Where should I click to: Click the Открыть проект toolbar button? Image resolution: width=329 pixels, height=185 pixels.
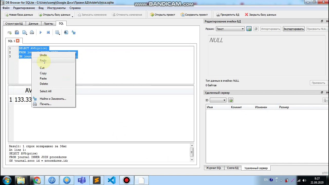coord(162,15)
